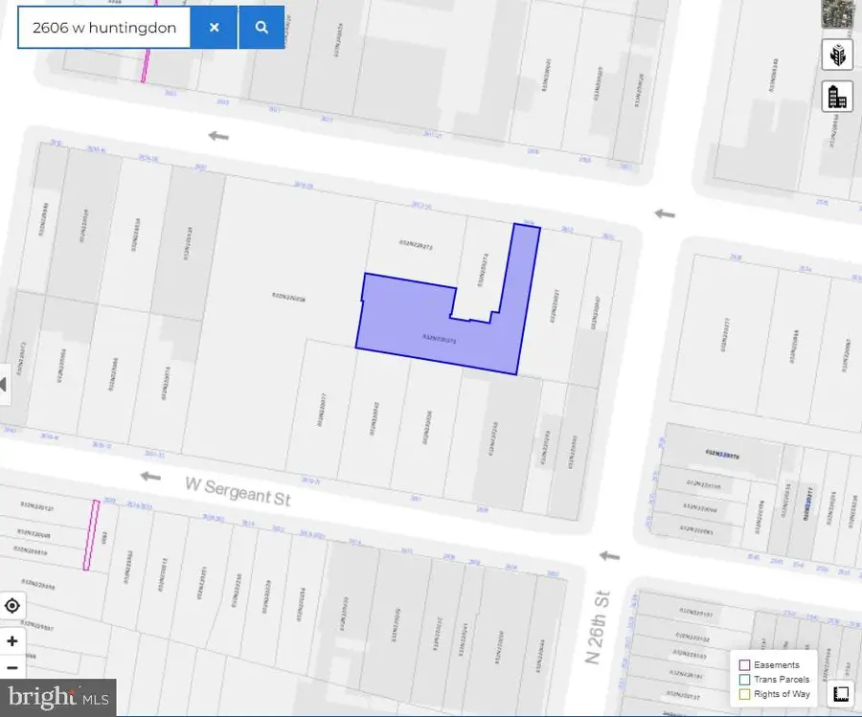Click the brightMLS logo
Screen dimensions: 862x717
pos(57,697)
